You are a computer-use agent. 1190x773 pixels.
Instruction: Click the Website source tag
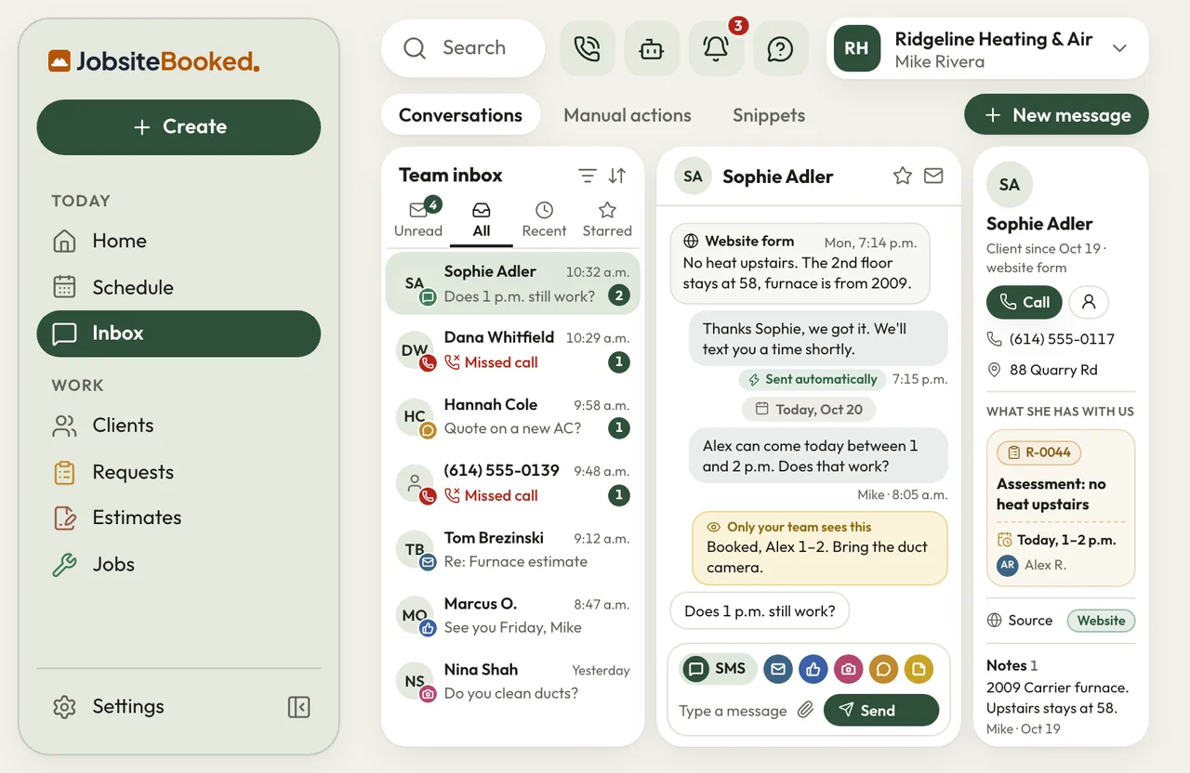coord(1101,621)
